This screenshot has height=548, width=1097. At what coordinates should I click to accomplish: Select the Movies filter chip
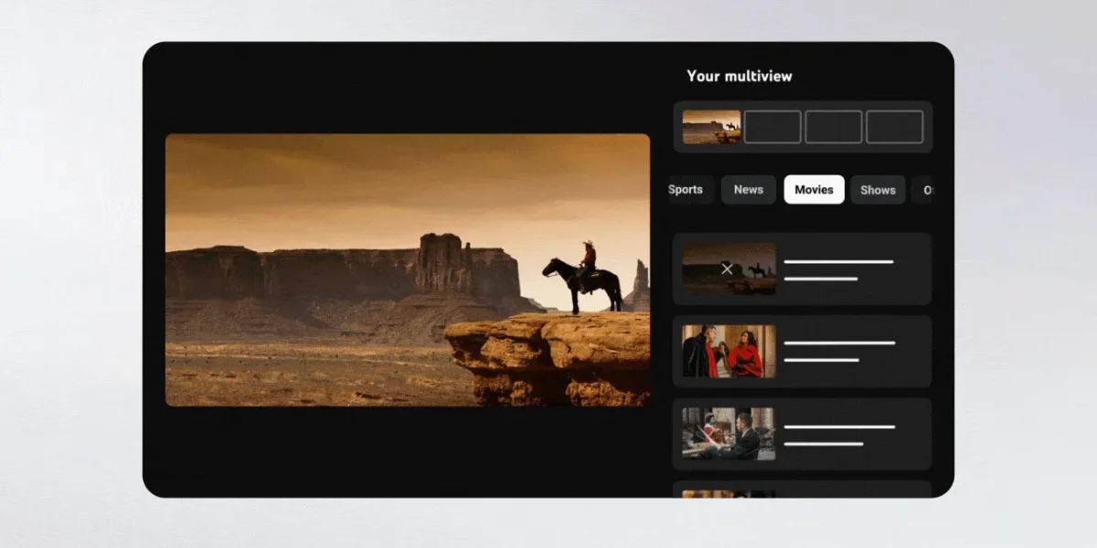pos(814,189)
